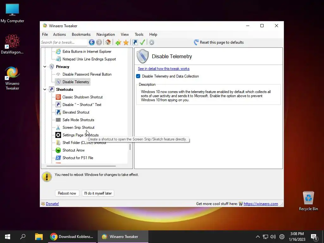The height and width of the screenshot is (243, 324).
Task: Open See in detail how this tweak works
Action: click(164, 69)
